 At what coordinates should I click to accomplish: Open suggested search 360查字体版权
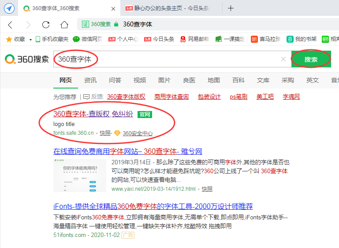pos(126,97)
